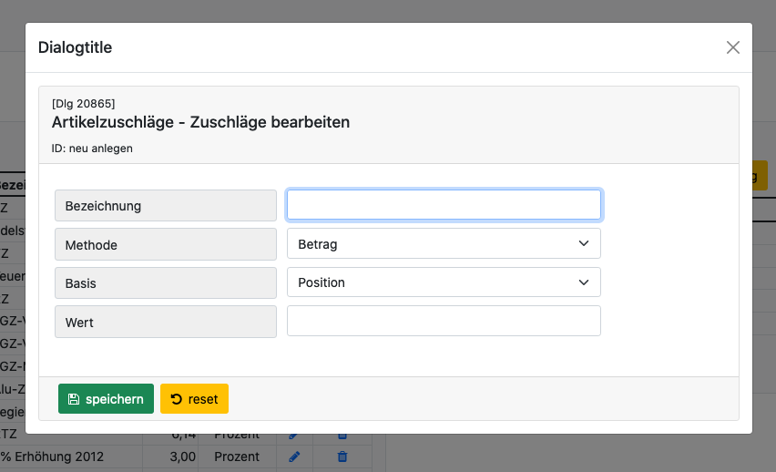Click the trash icon for % Erhöhung 2012

pos(342,457)
